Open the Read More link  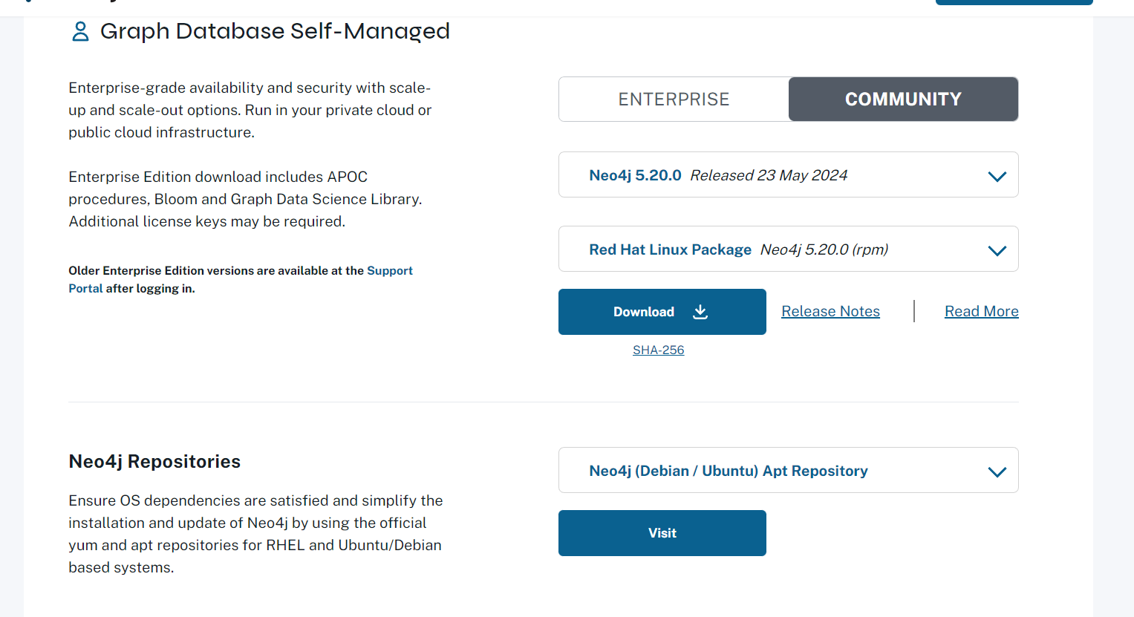pos(981,311)
